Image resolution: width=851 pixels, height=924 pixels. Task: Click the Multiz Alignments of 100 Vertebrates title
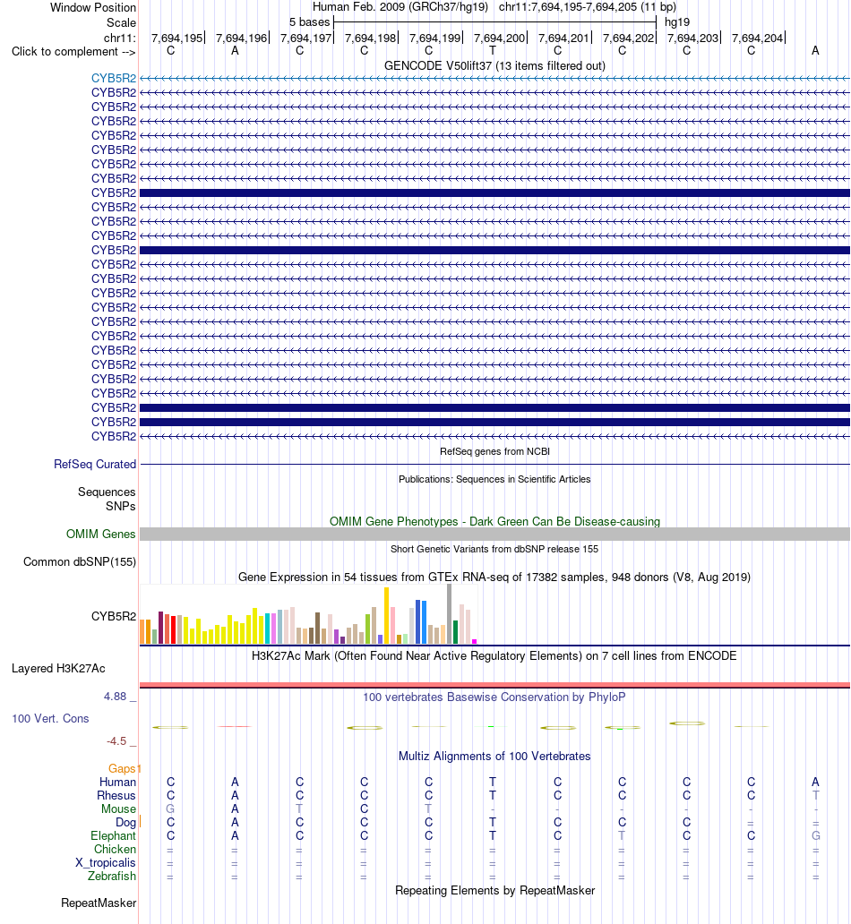click(494, 756)
